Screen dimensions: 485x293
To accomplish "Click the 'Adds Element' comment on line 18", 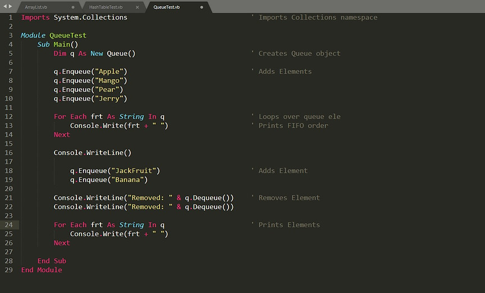I will [x=280, y=171].
